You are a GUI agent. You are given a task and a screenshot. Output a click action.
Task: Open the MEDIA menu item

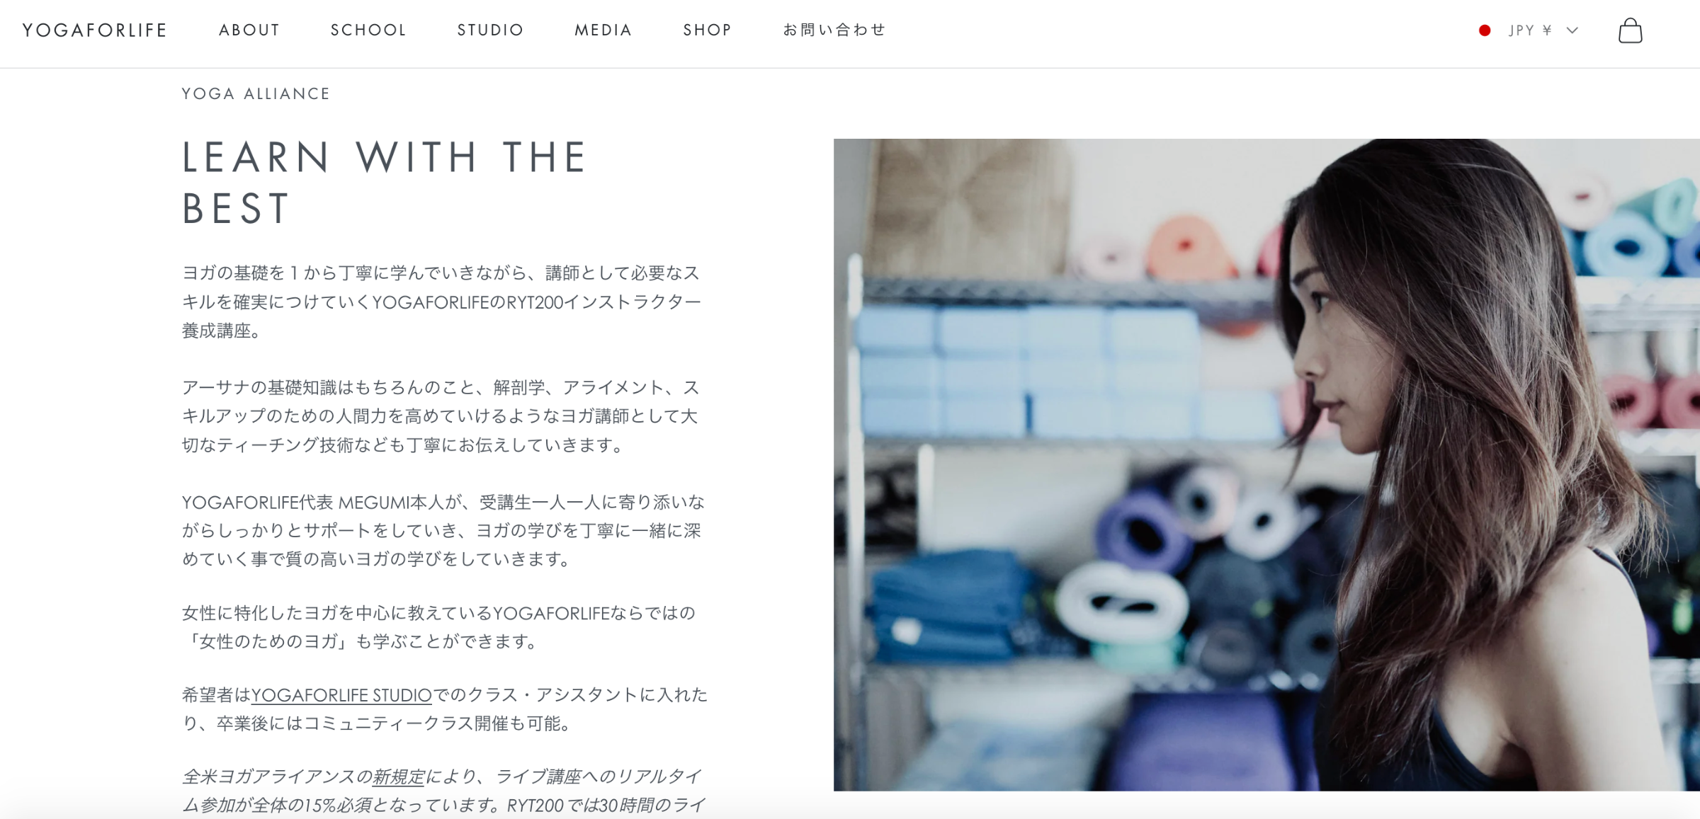click(603, 30)
